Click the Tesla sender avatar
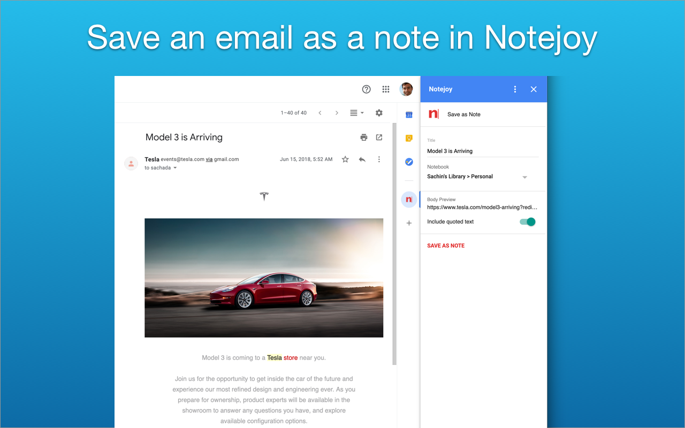The height and width of the screenshot is (428, 685). pyautogui.click(x=131, y=163)
